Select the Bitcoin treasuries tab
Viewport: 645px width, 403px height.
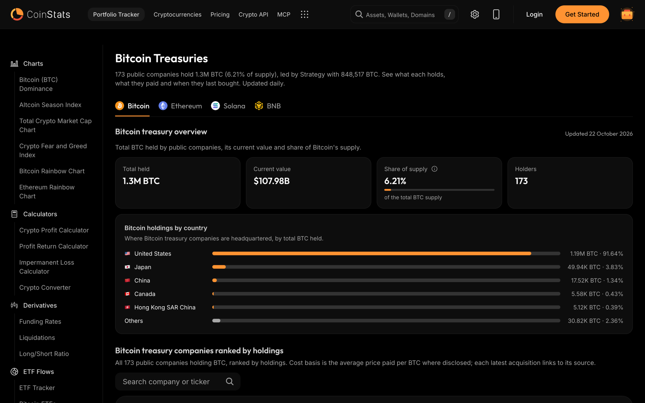pyautogui.click(x=132, y=106)
